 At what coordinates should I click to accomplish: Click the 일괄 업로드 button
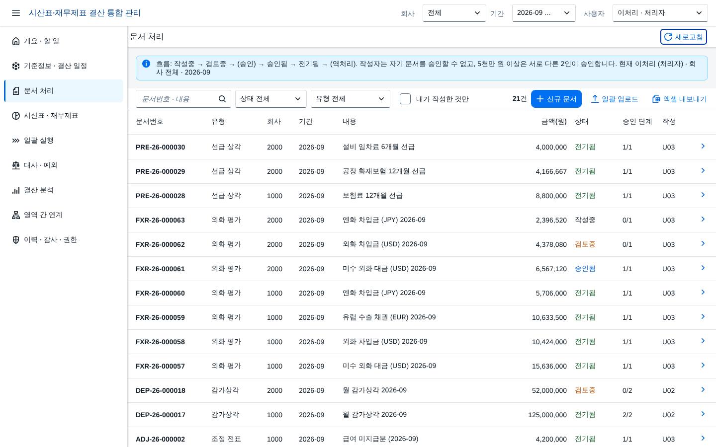614,99
